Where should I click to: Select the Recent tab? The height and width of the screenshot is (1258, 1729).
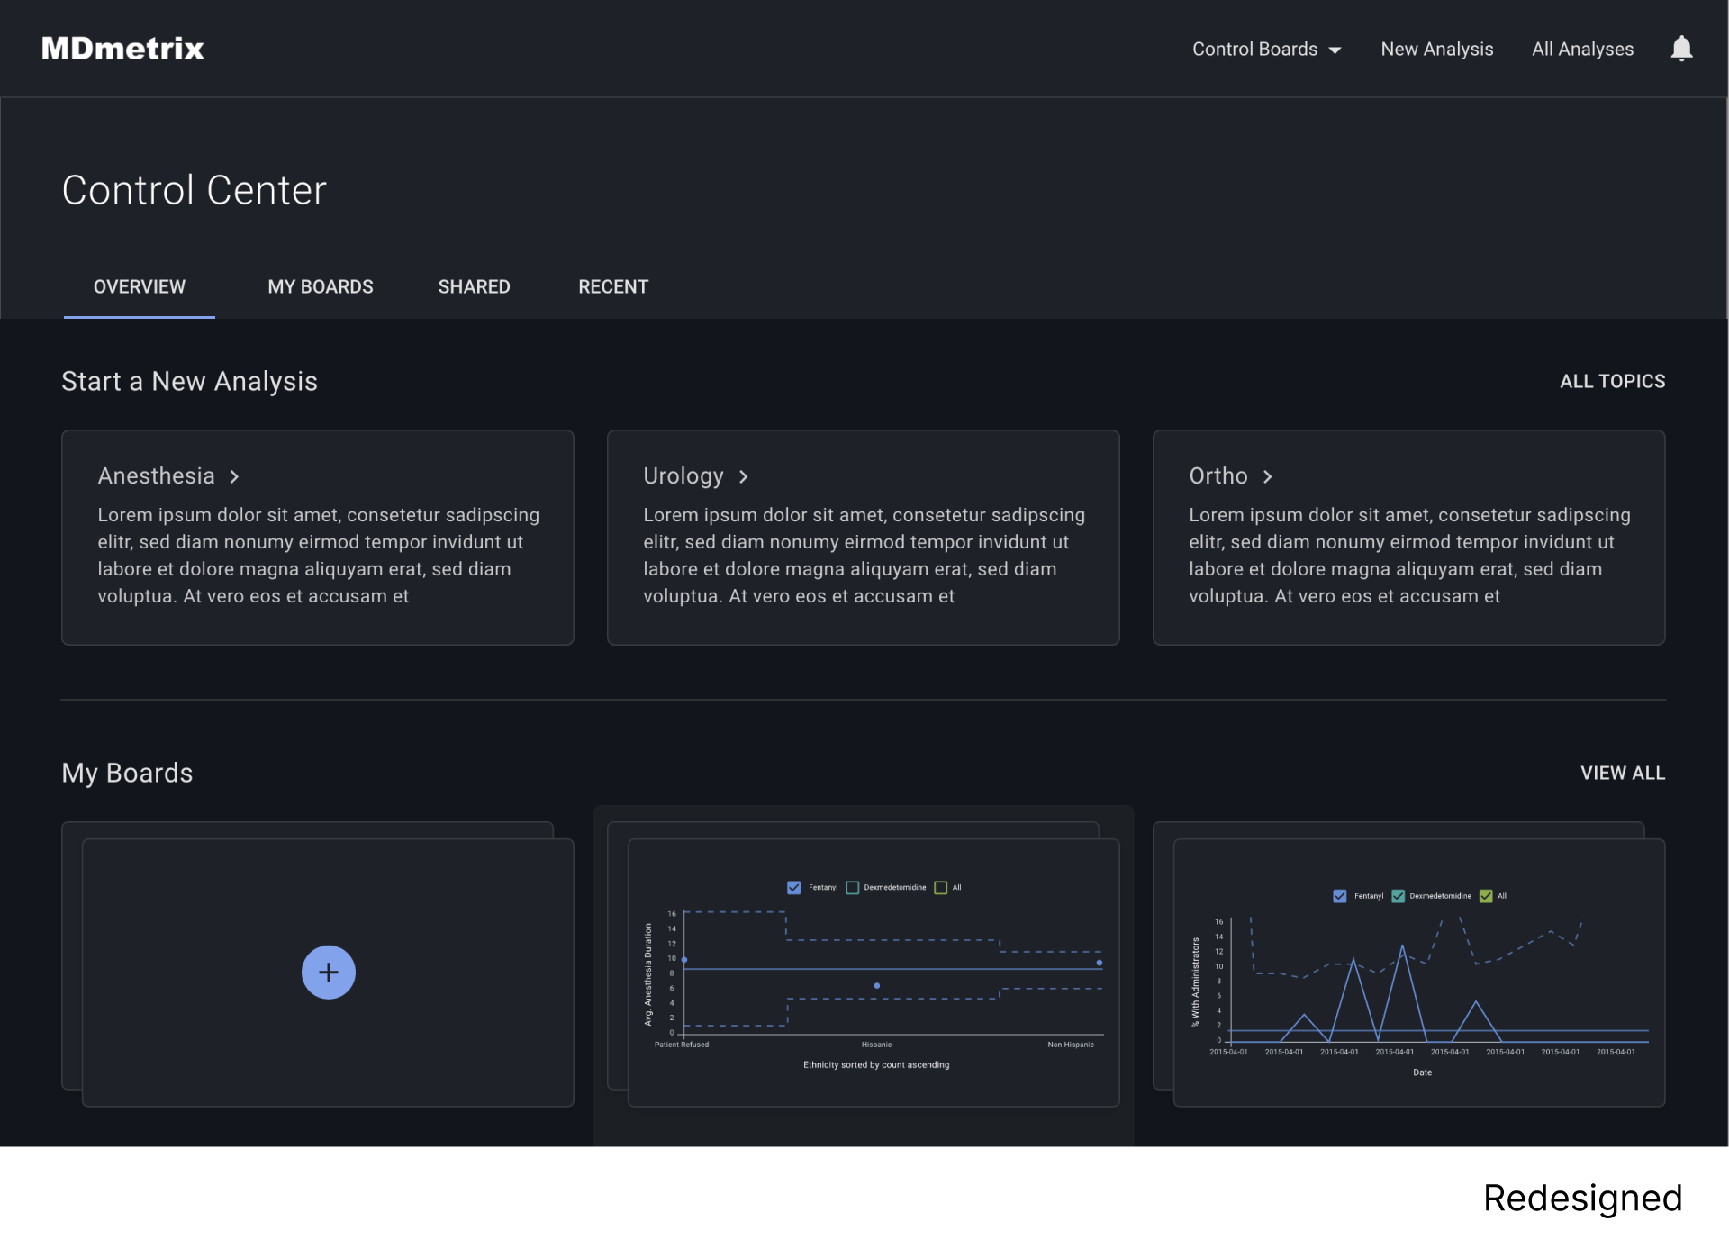pos(612,287)
